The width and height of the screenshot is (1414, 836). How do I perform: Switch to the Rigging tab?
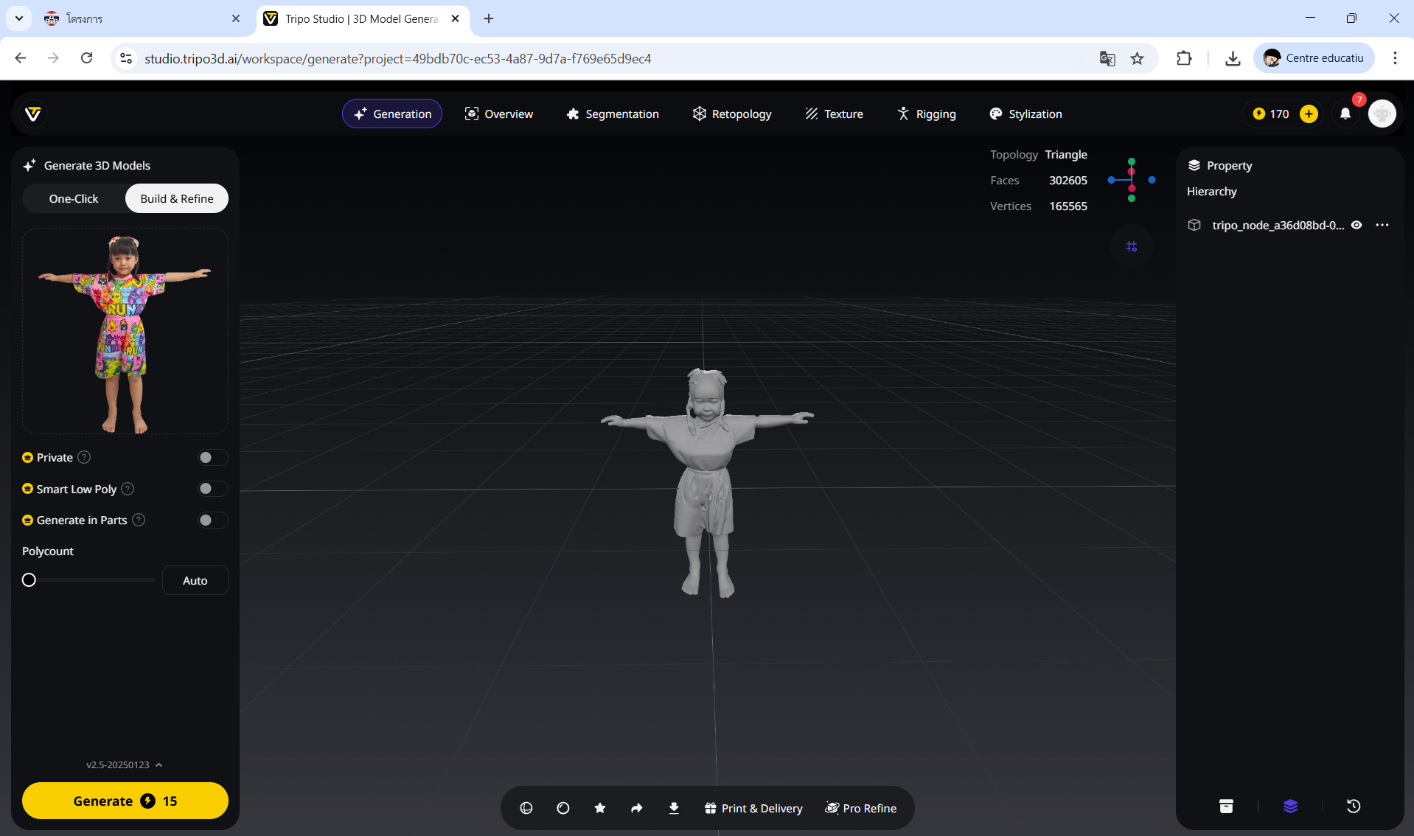click(926, 114)
